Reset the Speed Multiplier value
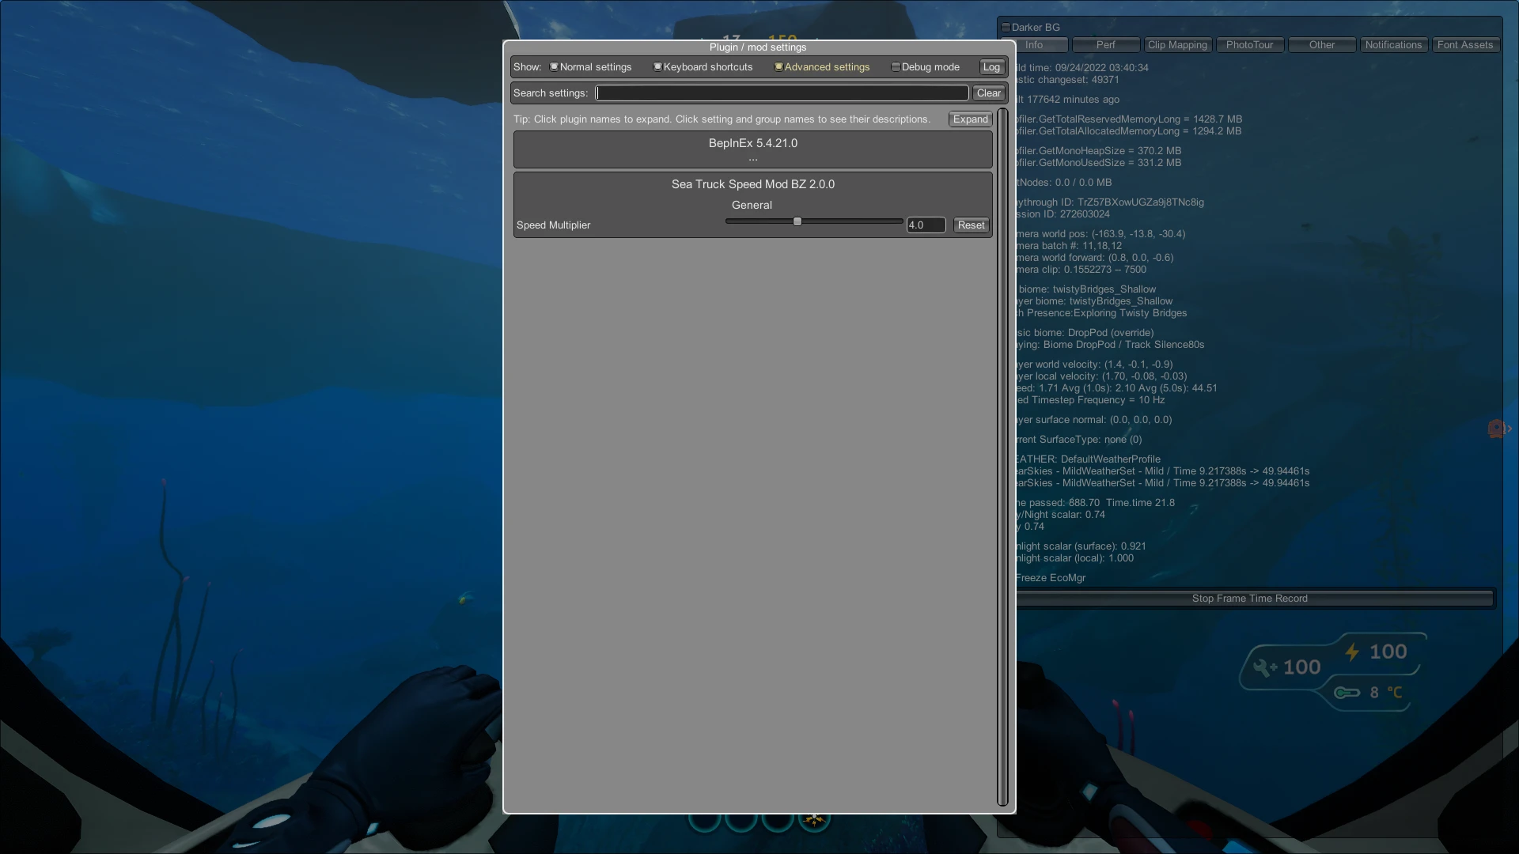This screenshot has height=854, width=1519. click(971, 225)
